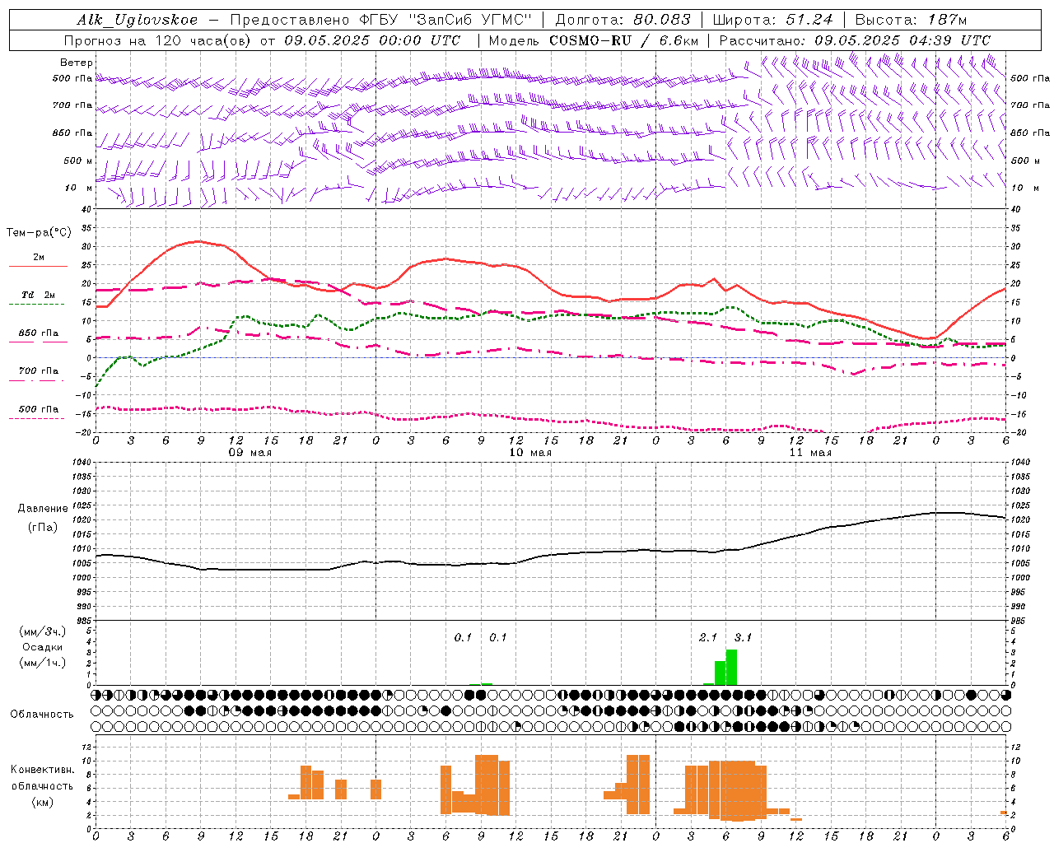Click the 850 гПа temperature legend entry
Viewport: 1054px width, 843px height.
click(38, 336)
